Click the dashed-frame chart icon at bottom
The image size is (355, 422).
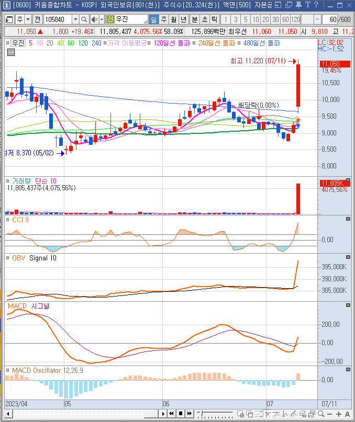point(258,414)
